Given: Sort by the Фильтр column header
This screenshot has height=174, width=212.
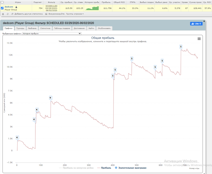Looking at the screenshot, I should click(x=51, y=2).
